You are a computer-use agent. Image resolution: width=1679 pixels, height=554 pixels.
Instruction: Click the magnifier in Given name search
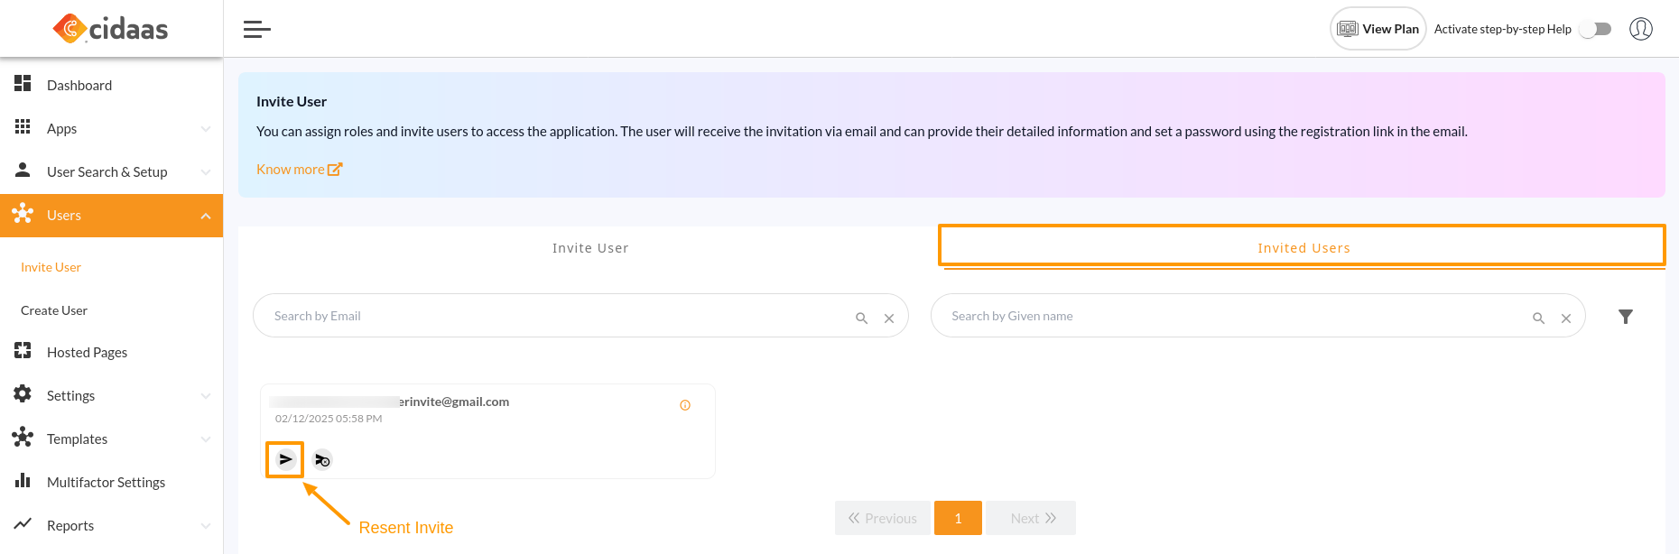(x=1538, y=318)
